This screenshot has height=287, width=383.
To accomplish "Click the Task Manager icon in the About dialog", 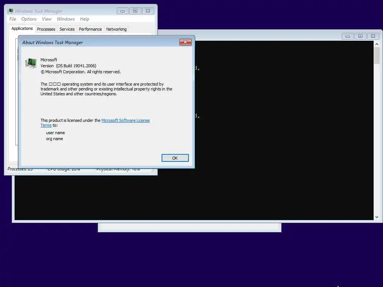I will click(31, 63).
